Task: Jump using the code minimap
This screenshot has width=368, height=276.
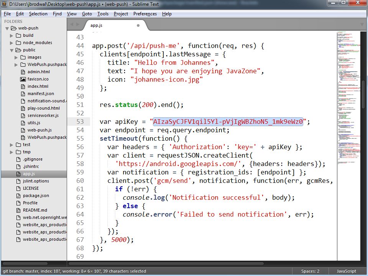Action: tap(348, 98)
